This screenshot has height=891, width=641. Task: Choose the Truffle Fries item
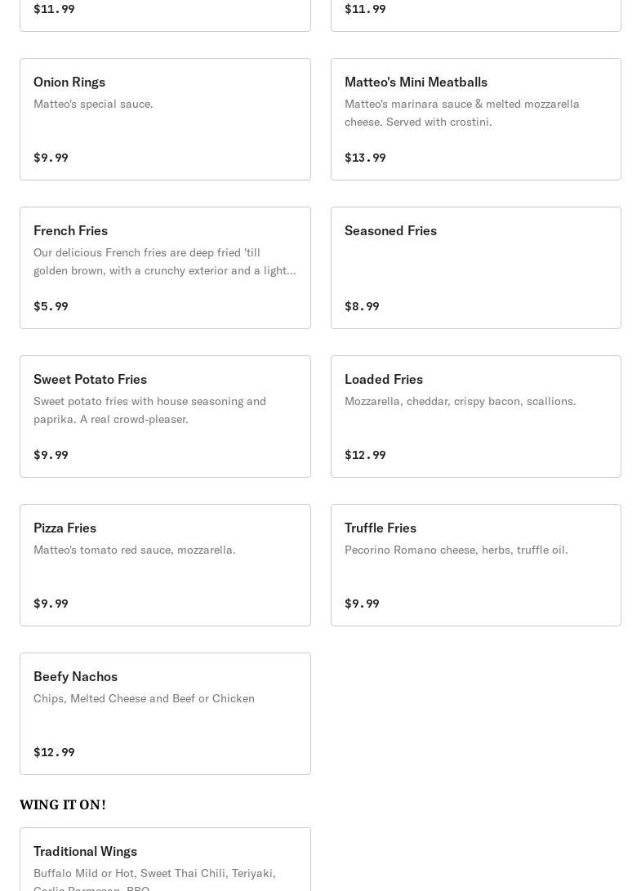click(475, 565)
